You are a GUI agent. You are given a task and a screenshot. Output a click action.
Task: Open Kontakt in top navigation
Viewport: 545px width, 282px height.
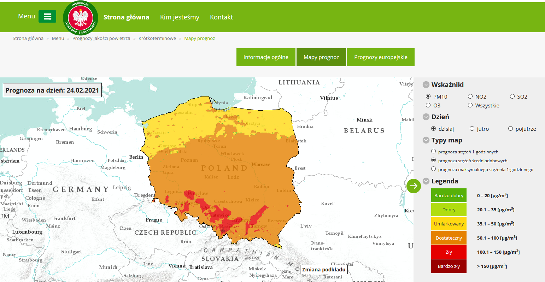coord(221,17)
